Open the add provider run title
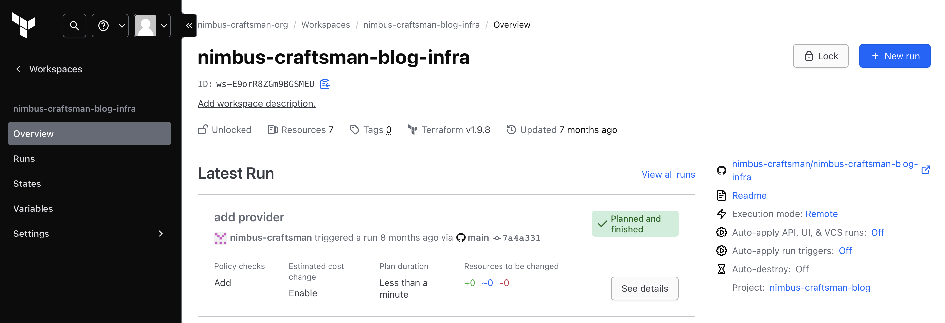The width and height of the screenshot is (945, 323). [249, 217]
